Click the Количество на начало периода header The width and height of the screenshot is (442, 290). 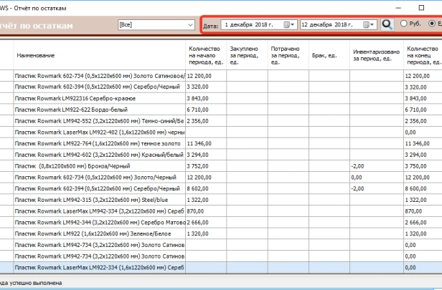pos(205,54)
